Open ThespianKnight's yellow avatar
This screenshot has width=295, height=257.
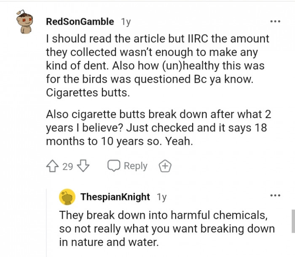pos(67,197)
